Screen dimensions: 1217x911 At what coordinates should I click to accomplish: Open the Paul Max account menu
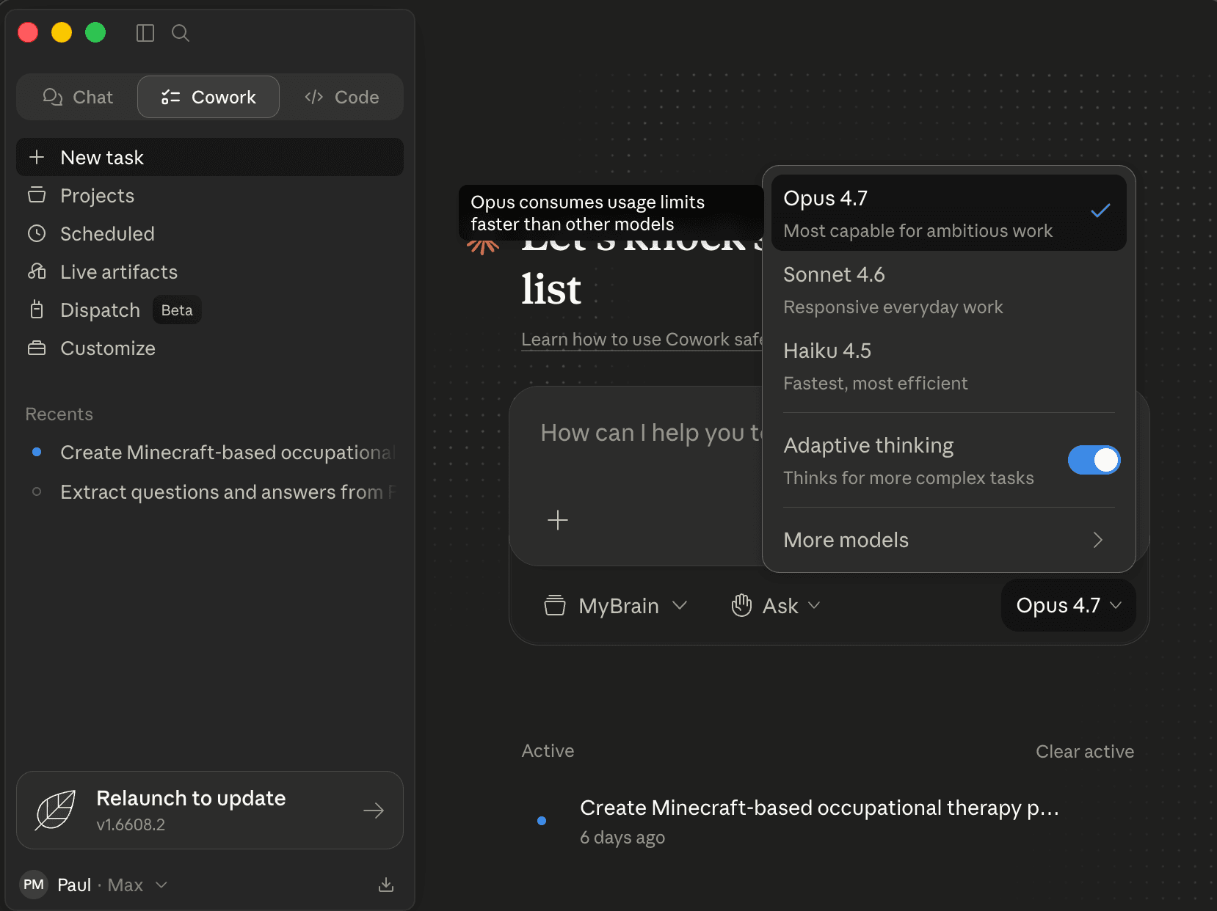pos(94,885)
